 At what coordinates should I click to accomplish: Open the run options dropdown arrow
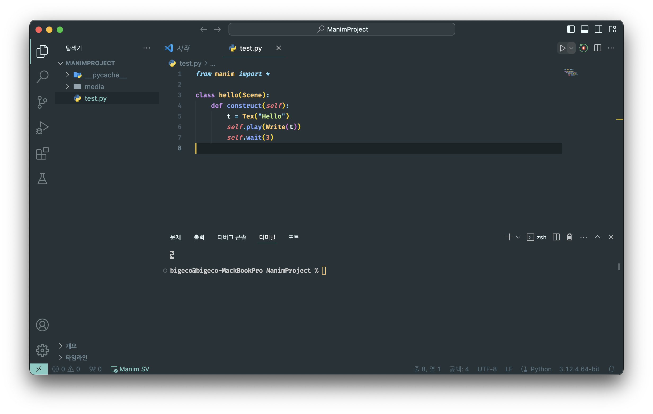pos(571,48)
